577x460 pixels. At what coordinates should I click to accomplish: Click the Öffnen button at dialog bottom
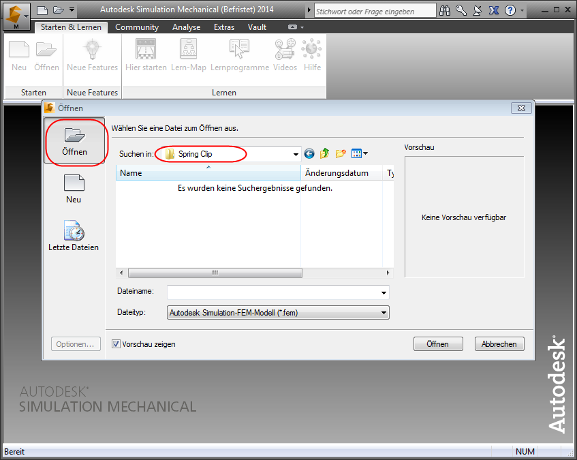click(x=438, y=344)
